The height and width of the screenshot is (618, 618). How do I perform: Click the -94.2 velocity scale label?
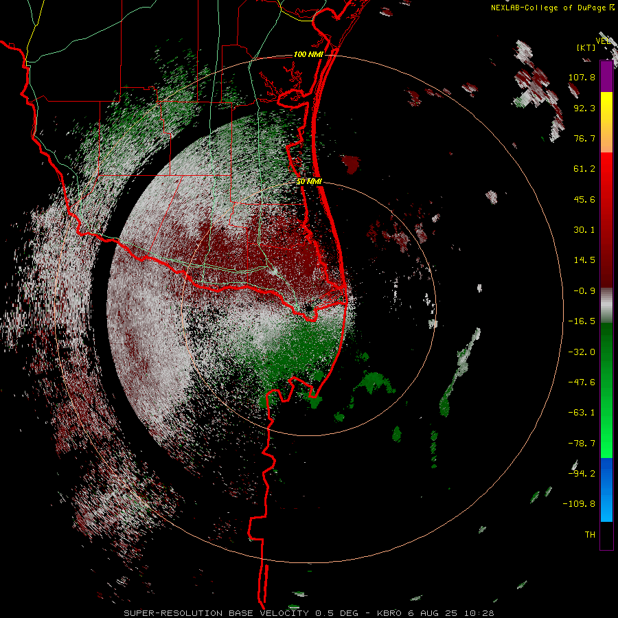[x=582, y=474]
